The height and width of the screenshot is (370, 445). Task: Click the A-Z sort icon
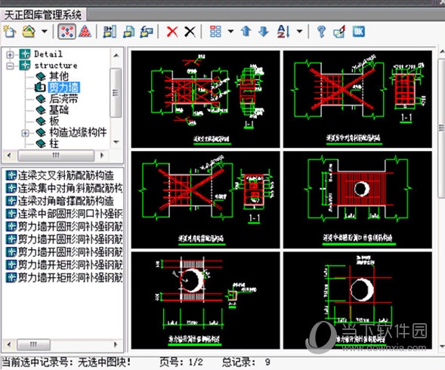pyautogui.click(x=283, y=32)
